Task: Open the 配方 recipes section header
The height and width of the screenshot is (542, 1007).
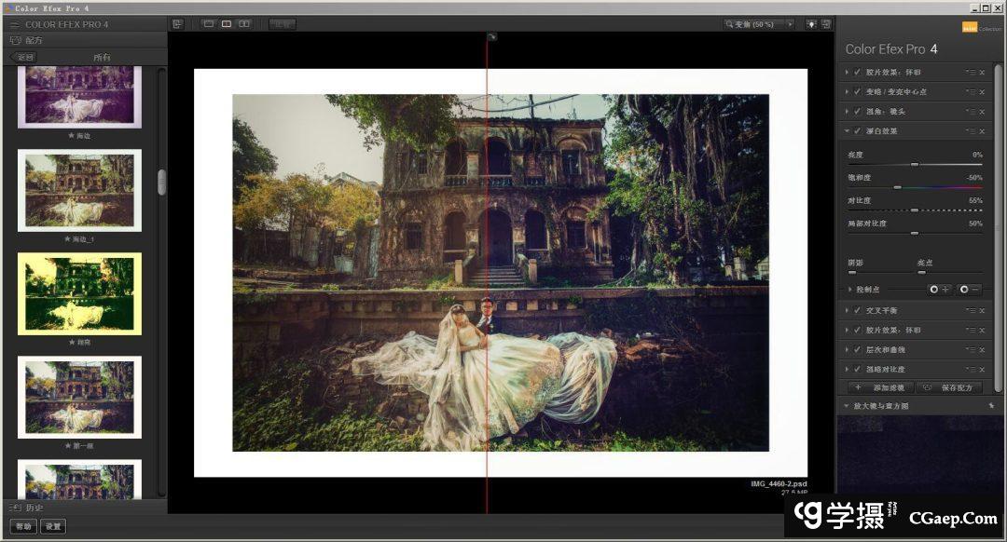Action: click(34, 40)
